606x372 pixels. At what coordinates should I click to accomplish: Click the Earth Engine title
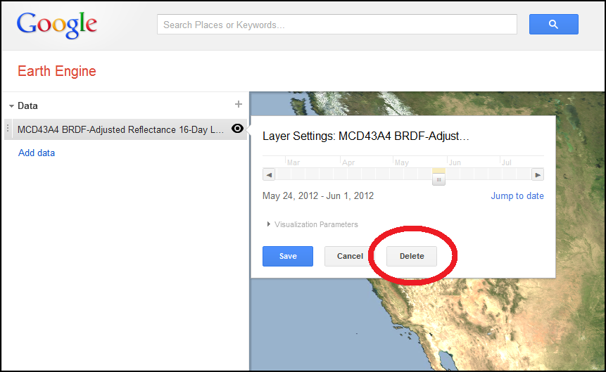[57, 71]
